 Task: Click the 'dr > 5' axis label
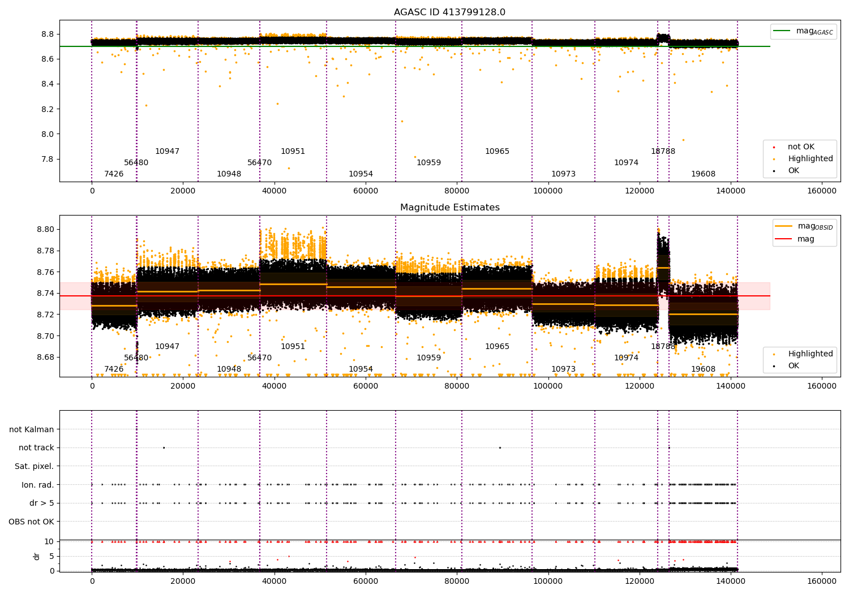pyautogui.click(x=42, y=503)
